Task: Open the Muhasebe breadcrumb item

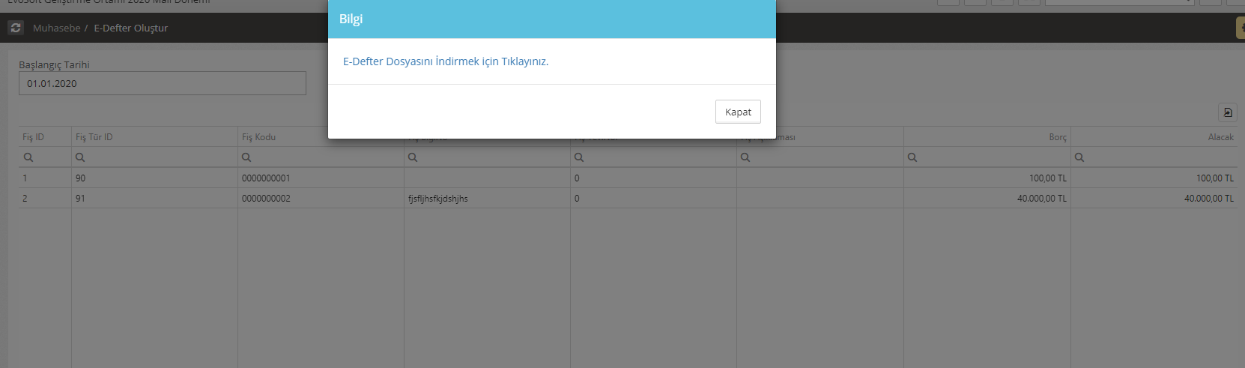Action: point(56,28)
